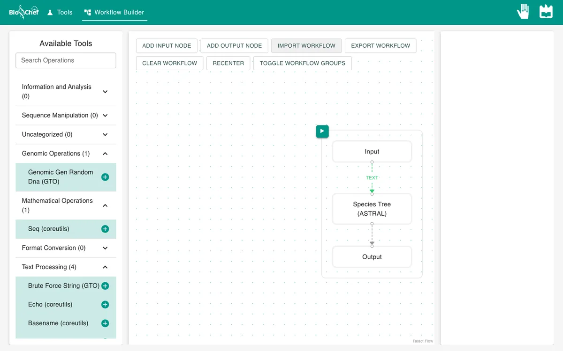Open the React Flow attribution link
This screenshot has width=563, height=351.
tap(423, 341)
